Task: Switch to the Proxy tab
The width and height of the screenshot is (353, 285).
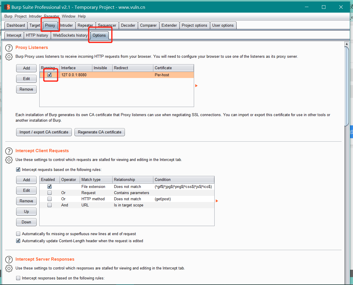Action: (x=50, y=26)
